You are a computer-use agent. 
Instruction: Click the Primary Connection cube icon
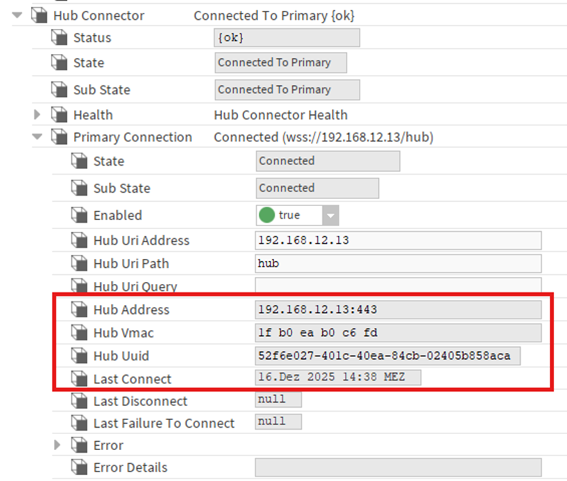click(x=59, y=137)
